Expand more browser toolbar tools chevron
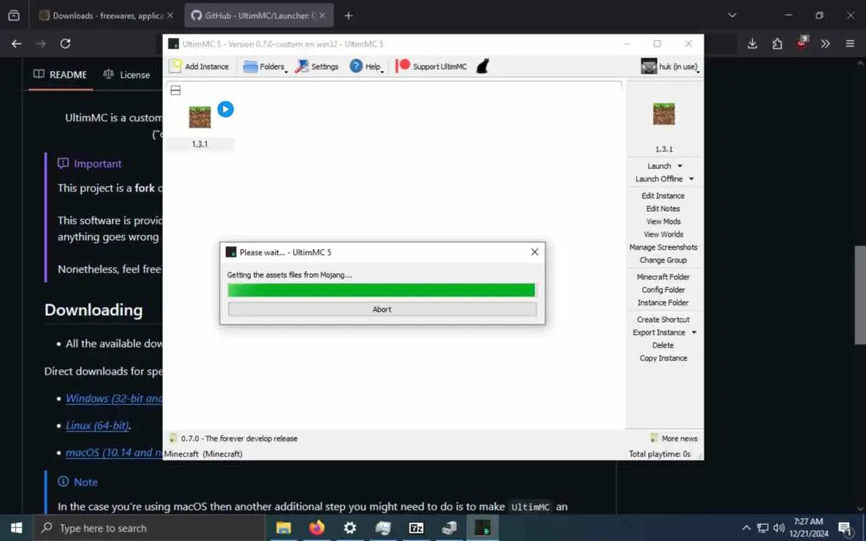This screenshot has width=866, height=541. (825, 43)
